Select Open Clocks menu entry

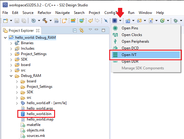point(146,35)
